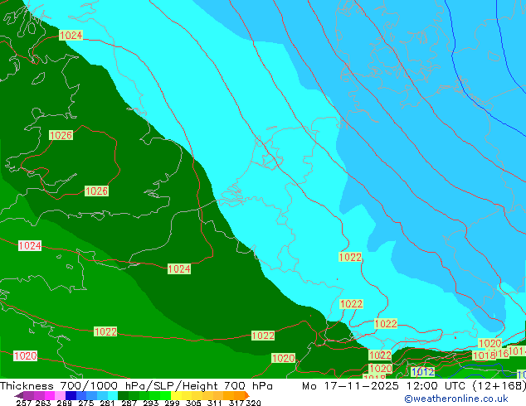Click the 1024 pressure label over Scotland
This screenshot has height=406, width=526.
[71, 35]
